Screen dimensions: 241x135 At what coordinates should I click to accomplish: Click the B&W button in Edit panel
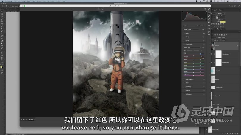coord(202,26)
